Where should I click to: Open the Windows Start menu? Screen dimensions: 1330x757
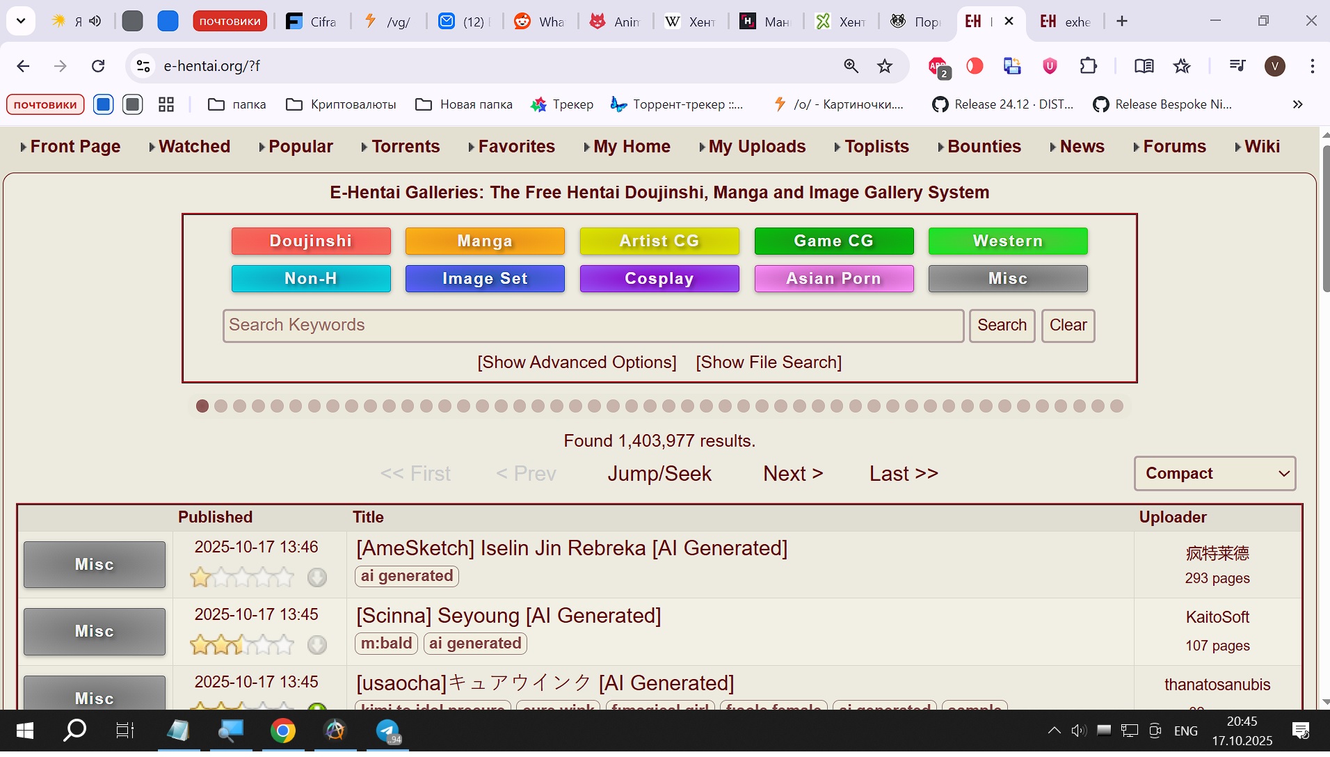(x=24, y=731)
